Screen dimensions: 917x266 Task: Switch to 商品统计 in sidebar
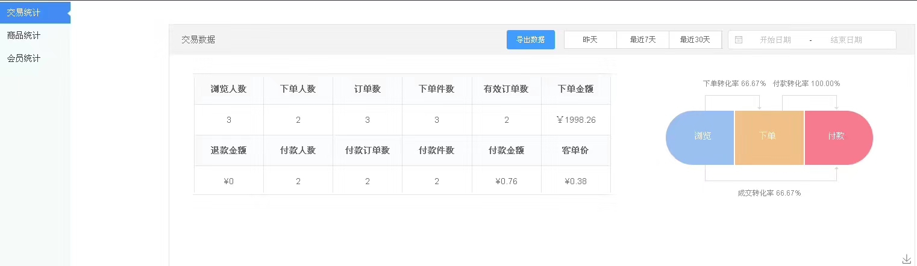point(23,36)
